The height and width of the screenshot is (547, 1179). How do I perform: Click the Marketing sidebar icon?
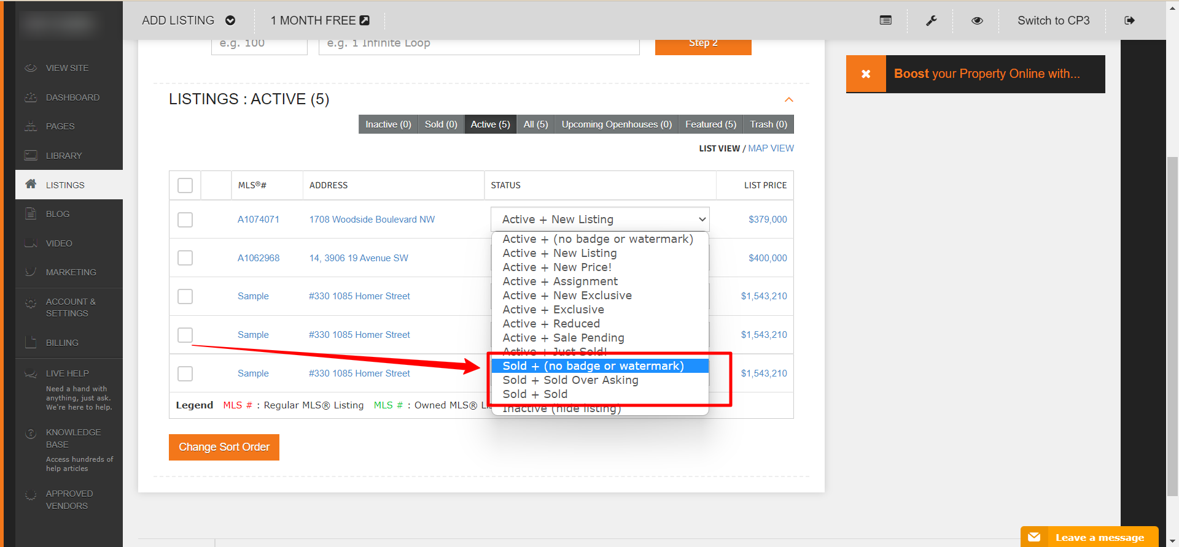click(x=31, y=272)
